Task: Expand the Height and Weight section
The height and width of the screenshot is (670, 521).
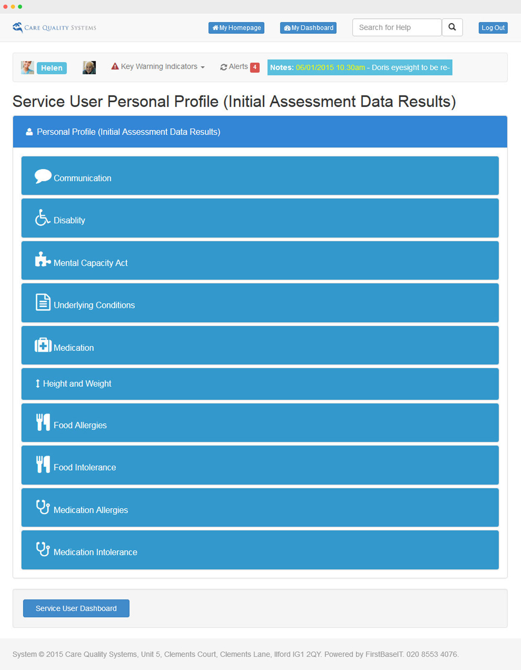Action: click(77, 384)
